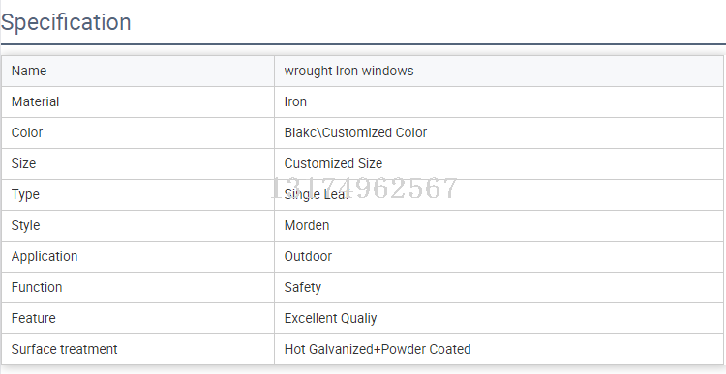The width and height of the screenshot is (726, 374).
Task: Click the Outdoor application value
Action: coord(308,256)
